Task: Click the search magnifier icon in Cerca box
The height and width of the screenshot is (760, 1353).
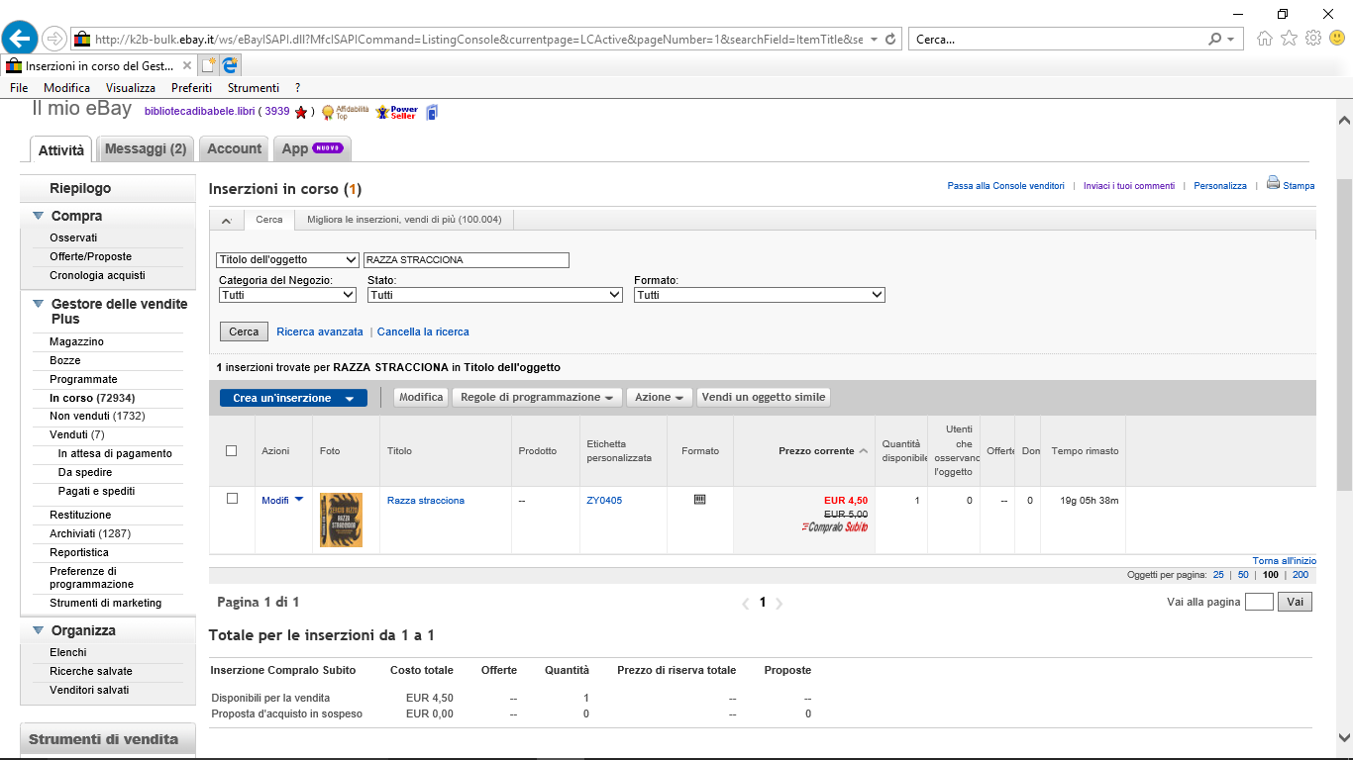Action: [x=1215, y=40]
